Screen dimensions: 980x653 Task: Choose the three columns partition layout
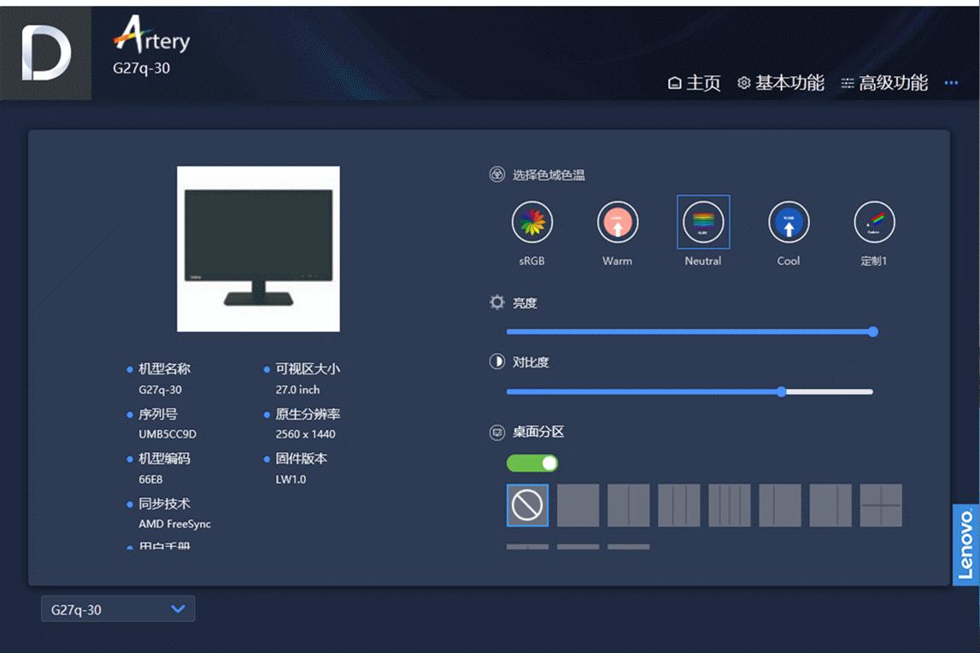(679, 505)
